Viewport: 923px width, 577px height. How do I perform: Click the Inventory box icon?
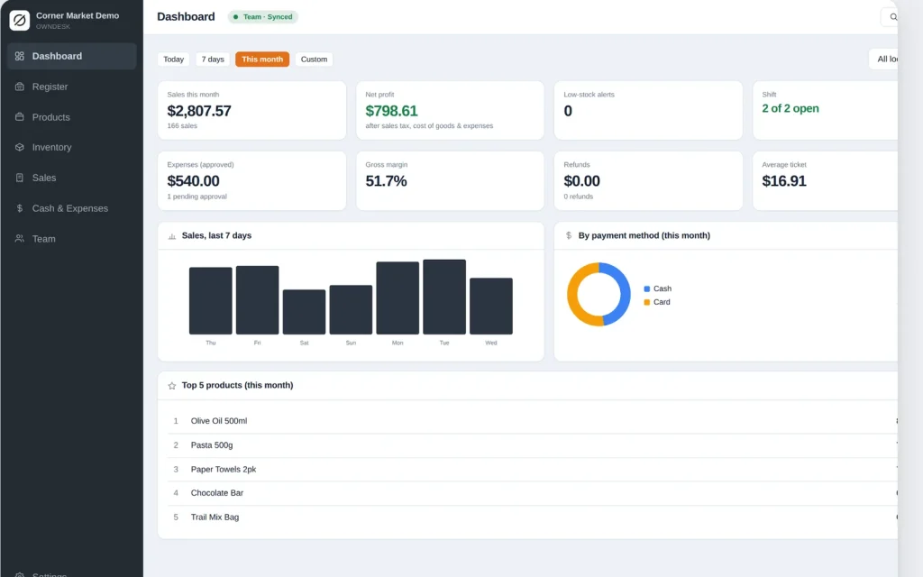click(20, 147)
